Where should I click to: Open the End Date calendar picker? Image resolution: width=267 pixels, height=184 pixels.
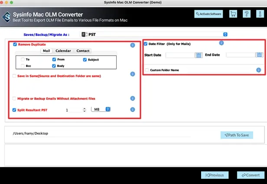259,55
